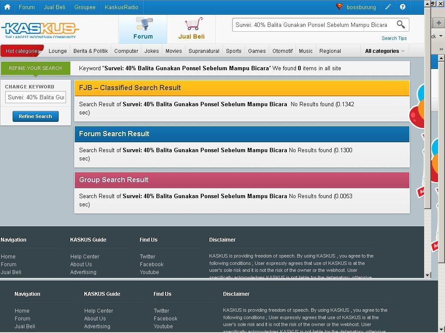Click the outer scrollbar down arrow at bottom right
The image size is (445, 333).
pos(442,329)
